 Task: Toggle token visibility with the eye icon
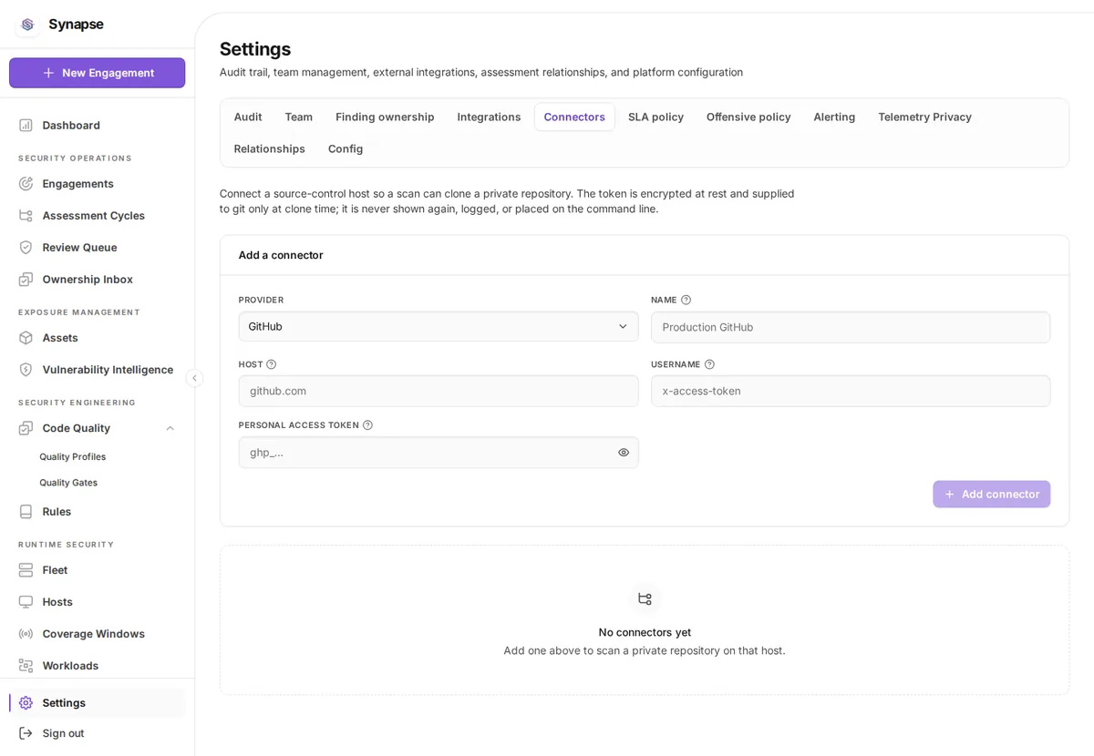[x=624, y=452]
